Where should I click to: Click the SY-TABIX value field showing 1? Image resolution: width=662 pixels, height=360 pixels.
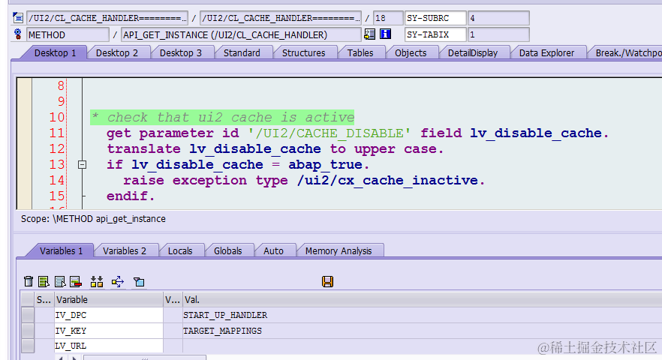pyautogui.click(x=498, y=34)
